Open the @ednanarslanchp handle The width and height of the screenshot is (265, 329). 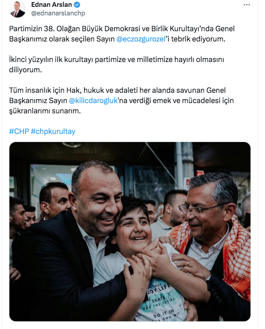58,13
